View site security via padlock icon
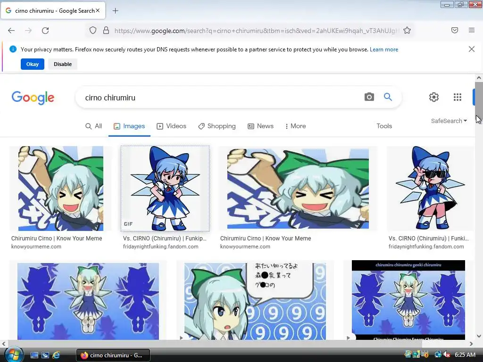 coord(106,31)
